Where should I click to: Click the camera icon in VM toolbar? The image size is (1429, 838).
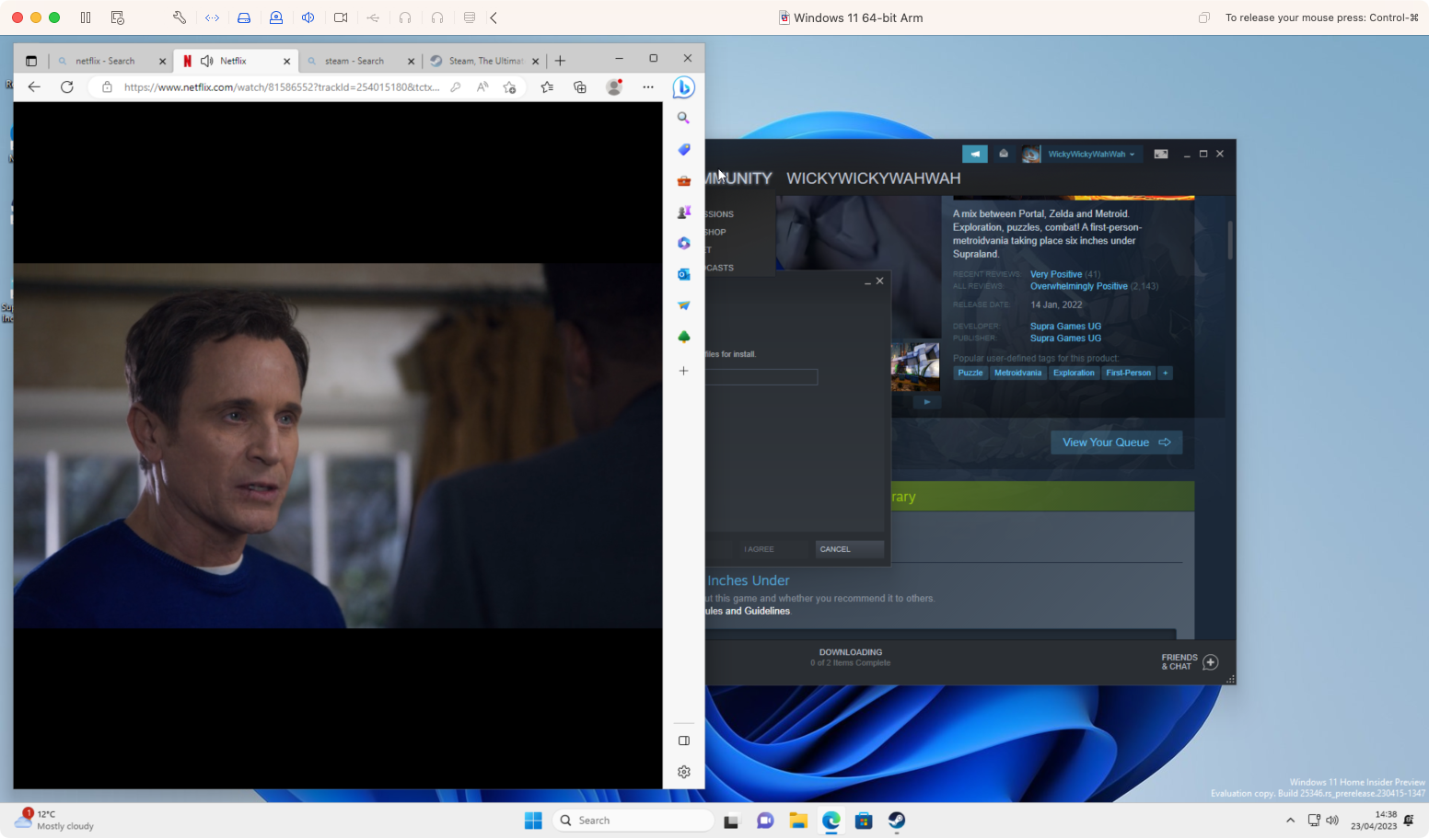(x=341, y=17)
